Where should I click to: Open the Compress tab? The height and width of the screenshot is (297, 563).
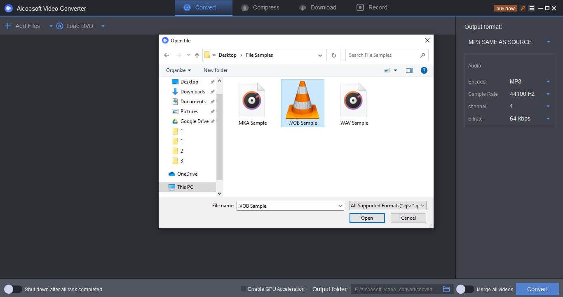(x=260, y=8)
